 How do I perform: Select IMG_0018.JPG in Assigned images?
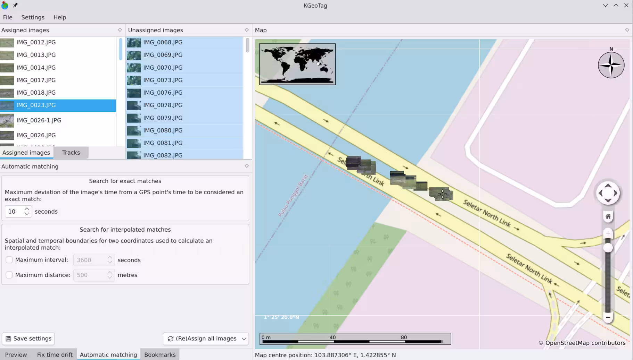click(x=58, y=93)
